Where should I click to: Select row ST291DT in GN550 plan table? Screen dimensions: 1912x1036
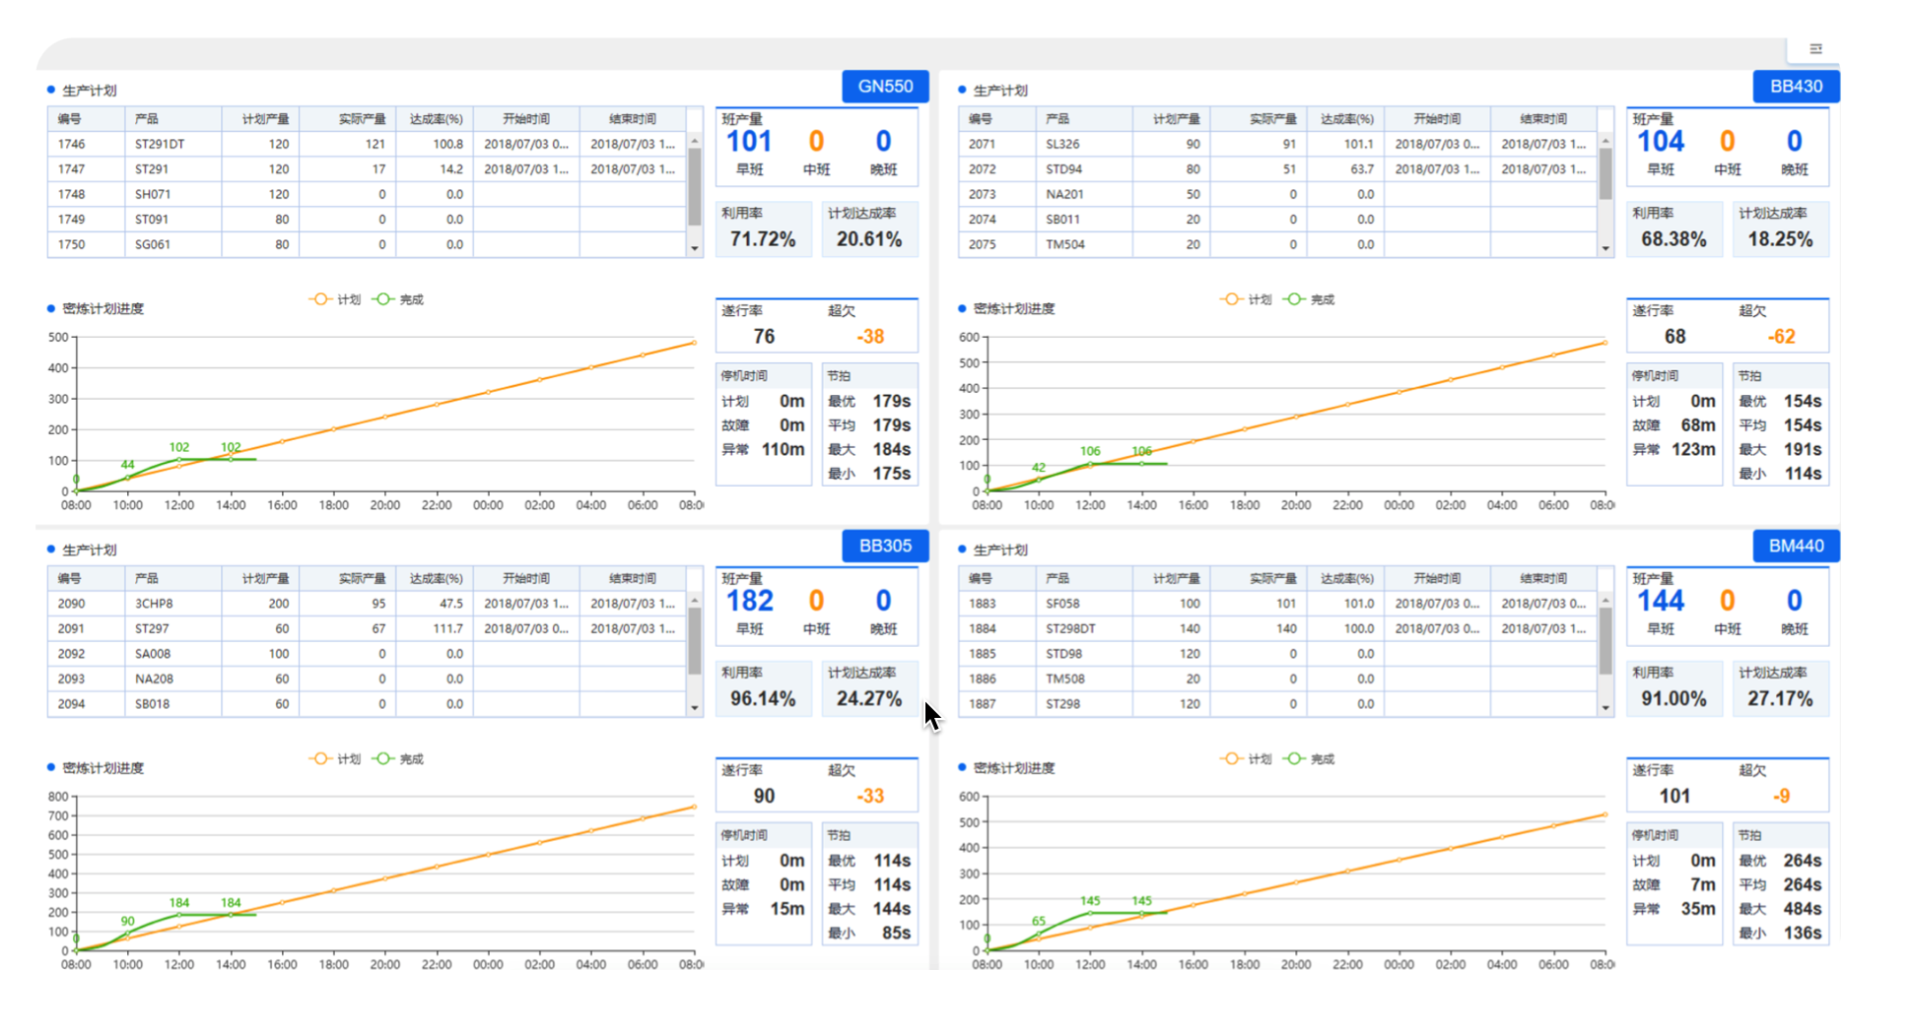tap(160, 144)
